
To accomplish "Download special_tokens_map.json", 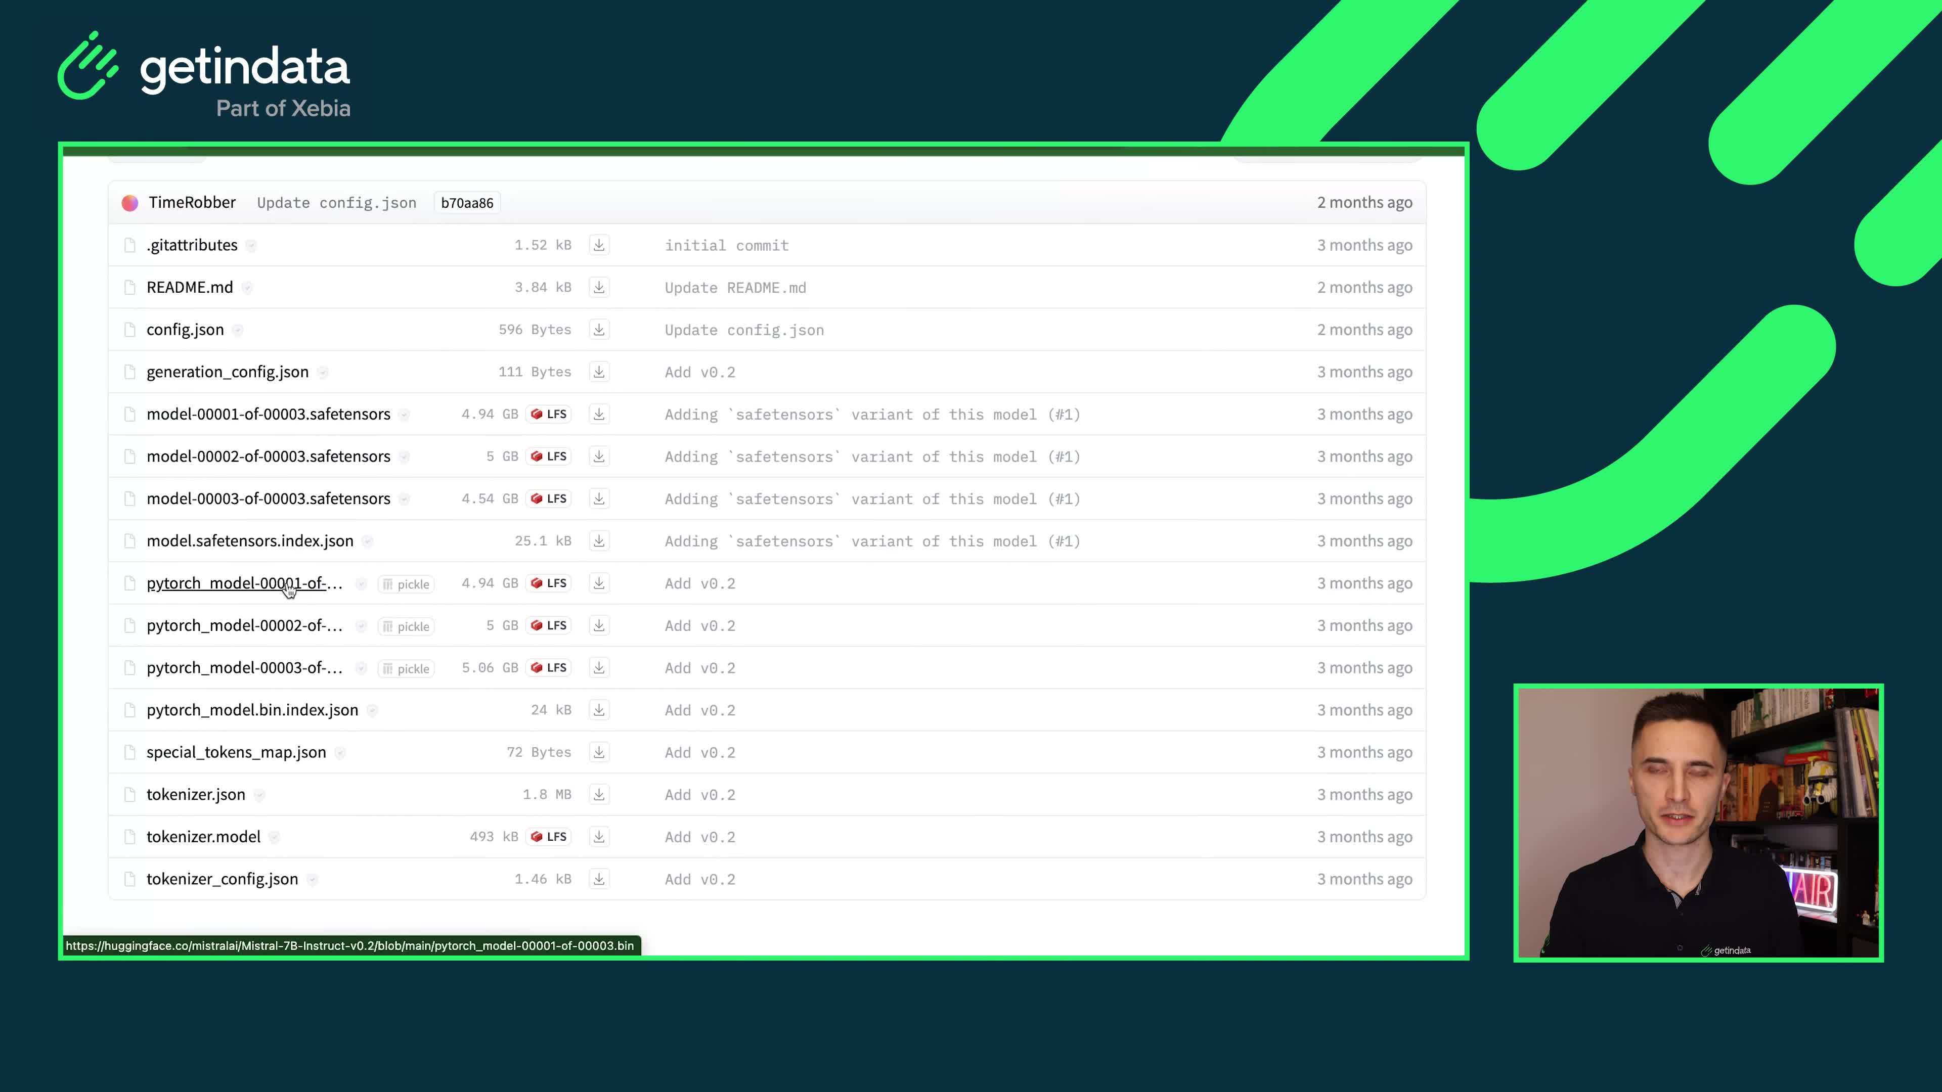I will click(599, 751).
